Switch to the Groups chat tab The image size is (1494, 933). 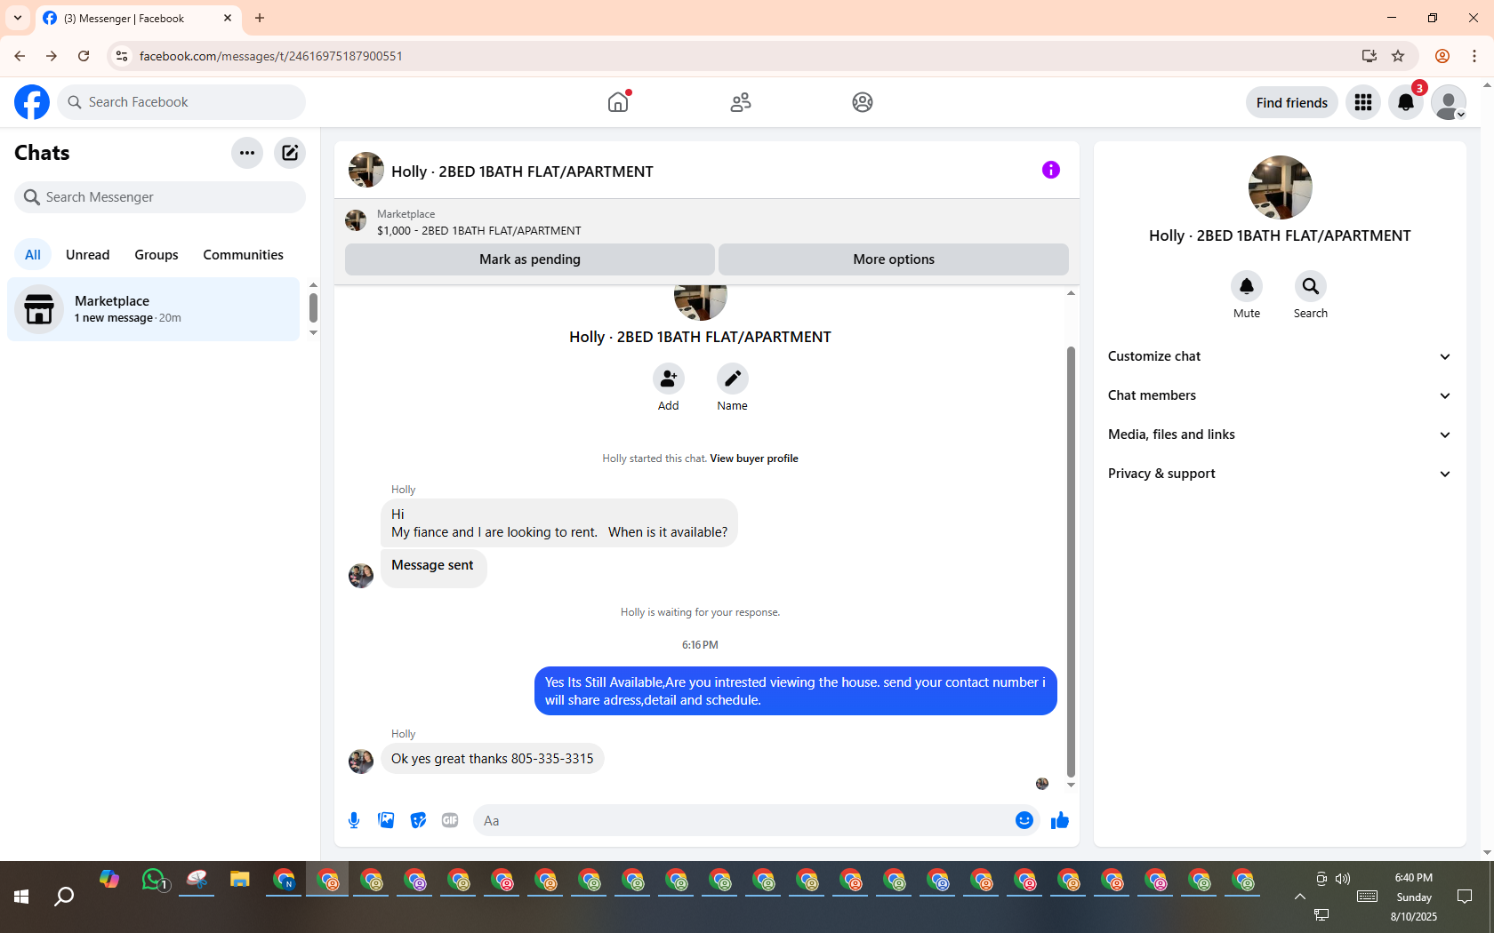coord(157,255)
